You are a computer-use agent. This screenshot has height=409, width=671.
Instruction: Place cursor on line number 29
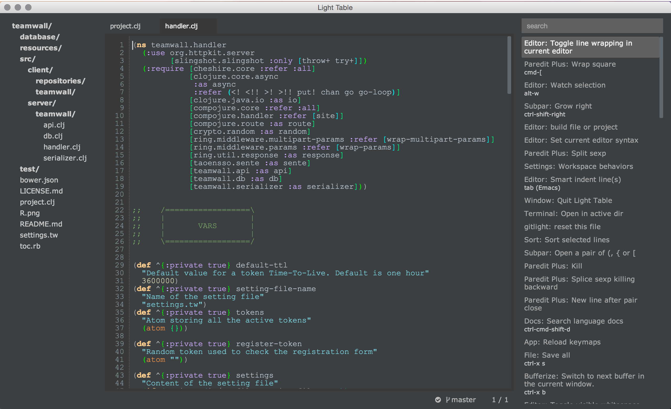click(x=119, y=265)
